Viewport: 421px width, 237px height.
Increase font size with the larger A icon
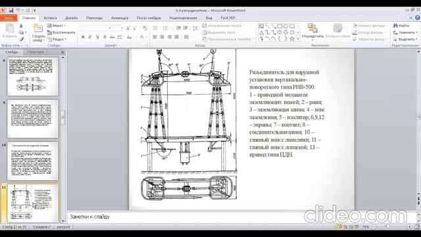point(128,28)
